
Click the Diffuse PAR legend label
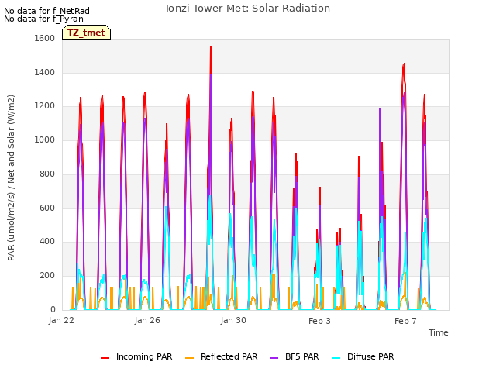click(370, 356)
